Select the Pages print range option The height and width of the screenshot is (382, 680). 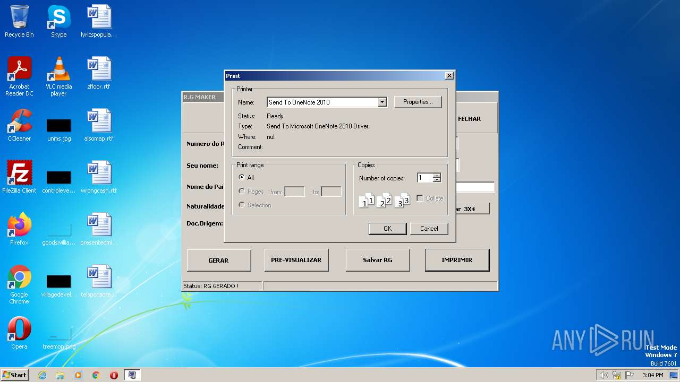pyautogui.click(x=251, y=192)
